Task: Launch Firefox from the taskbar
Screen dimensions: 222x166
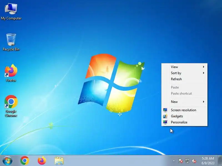Action: (42, 161)
